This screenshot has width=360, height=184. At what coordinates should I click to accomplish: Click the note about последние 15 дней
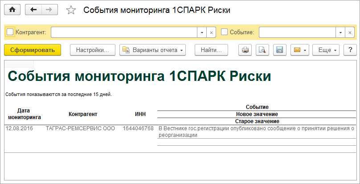tap(58, 94)
